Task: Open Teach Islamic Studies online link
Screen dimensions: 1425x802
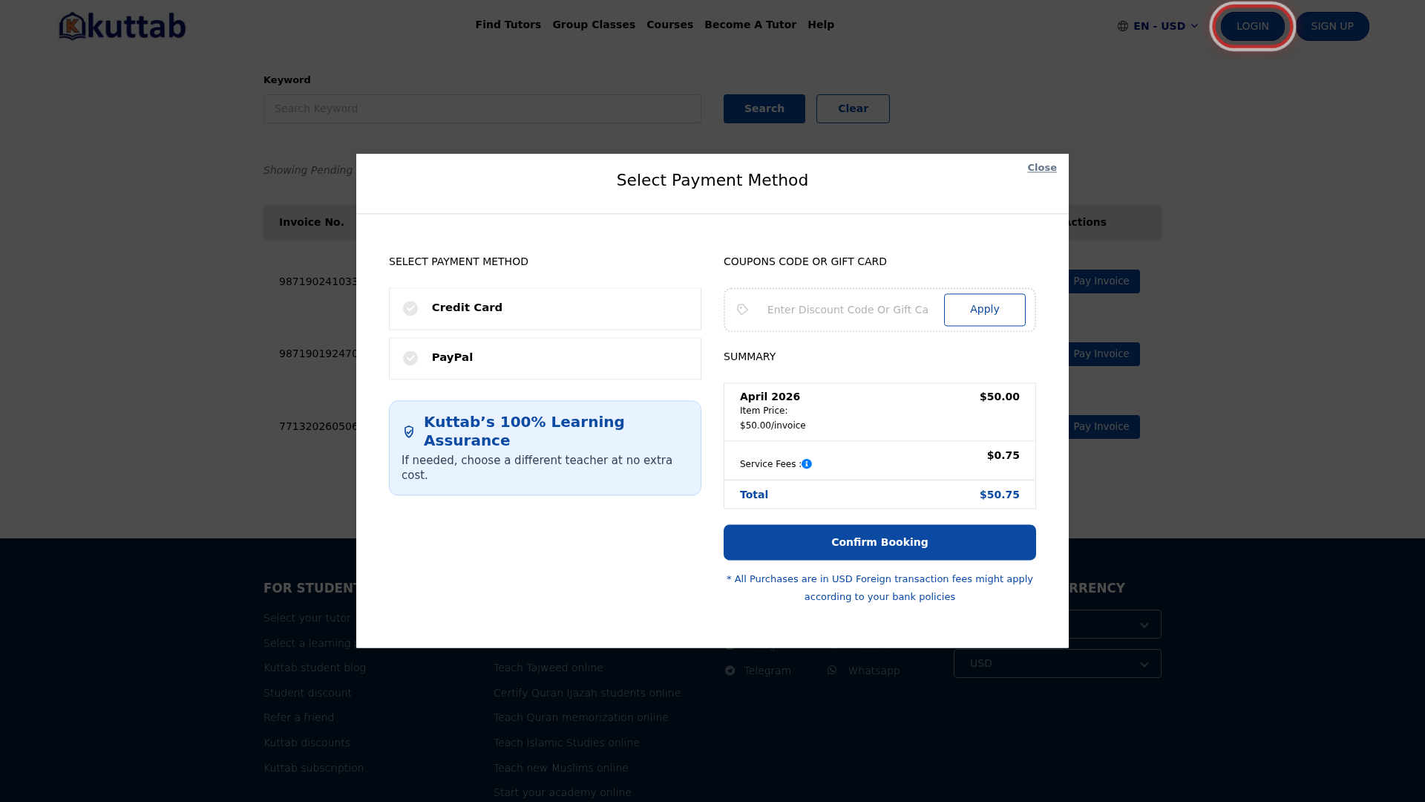Action: pos(566,743)
